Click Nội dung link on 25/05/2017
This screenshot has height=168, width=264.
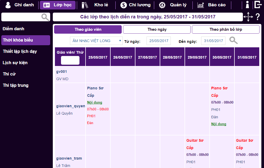pos(95,102)
